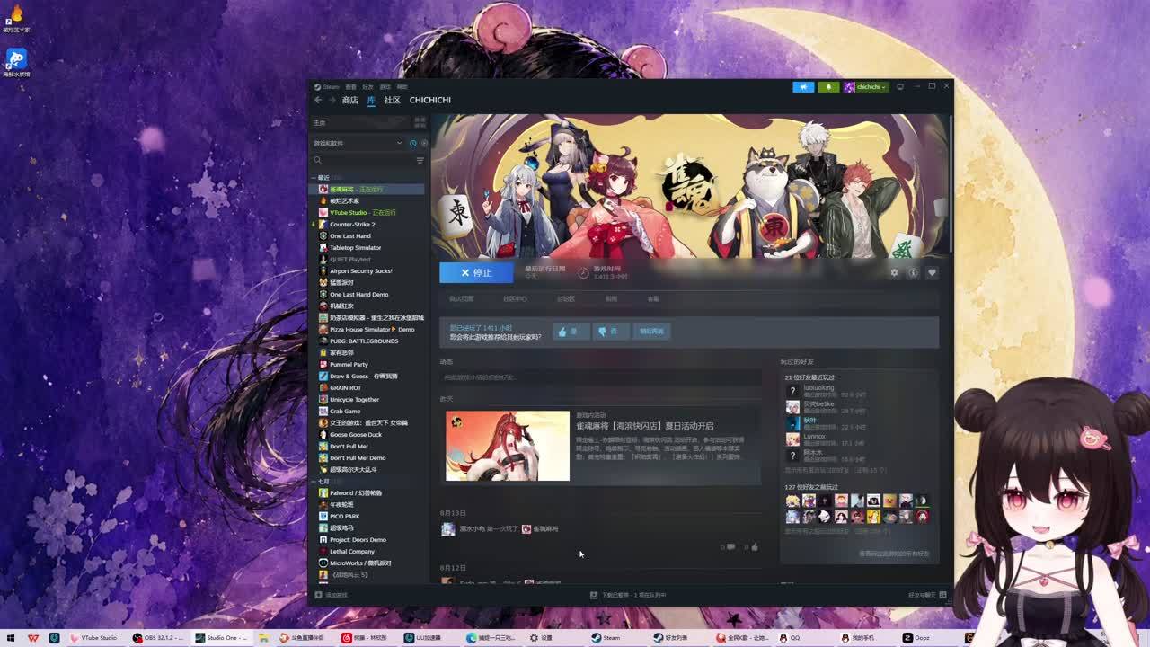Viewport: 1150px width, 647px height.
Task: Open the 社区 community tab
Action: pyautogui.click(x=393, y=100)
